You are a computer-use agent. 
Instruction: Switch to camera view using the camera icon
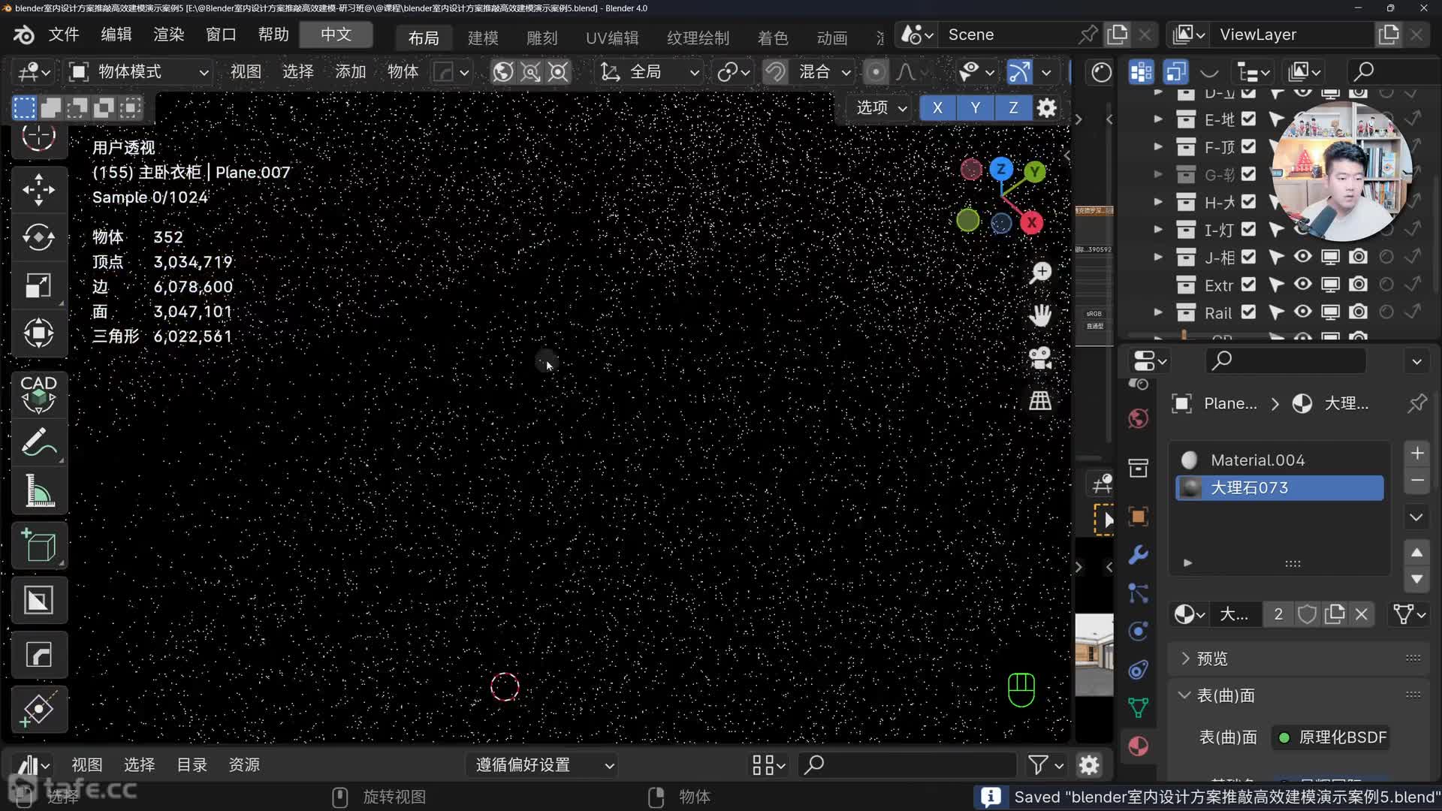tap(1041, 358)
